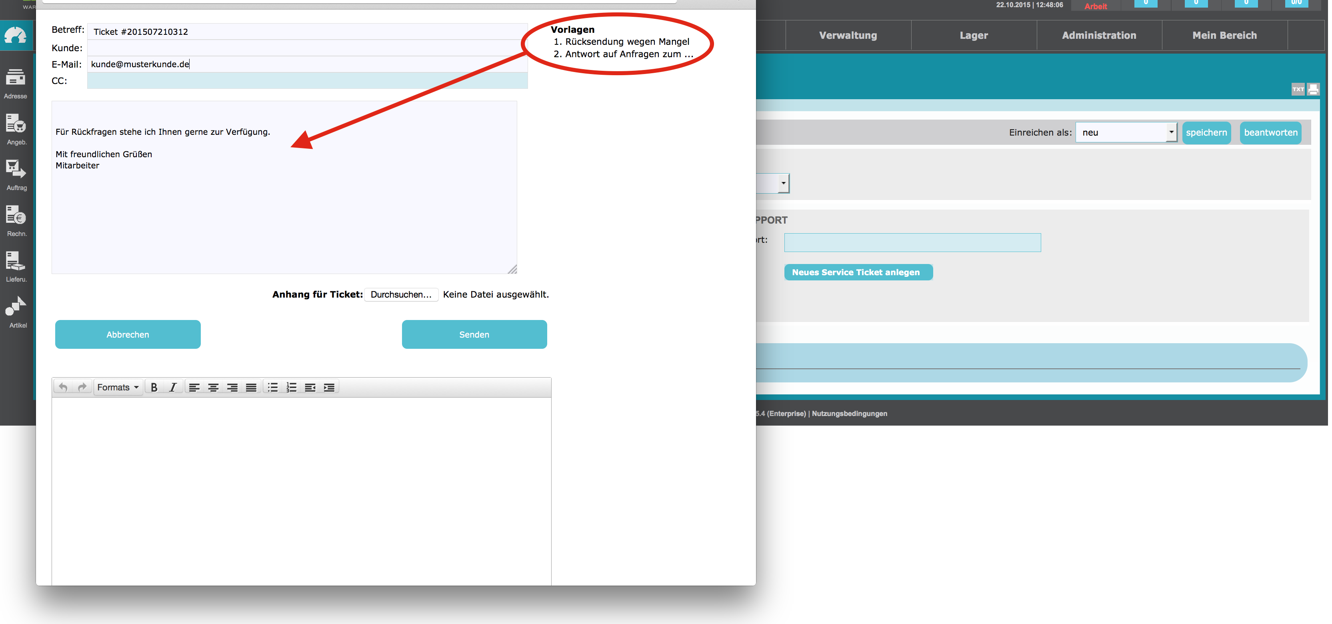Click the justify text icon

251,387
